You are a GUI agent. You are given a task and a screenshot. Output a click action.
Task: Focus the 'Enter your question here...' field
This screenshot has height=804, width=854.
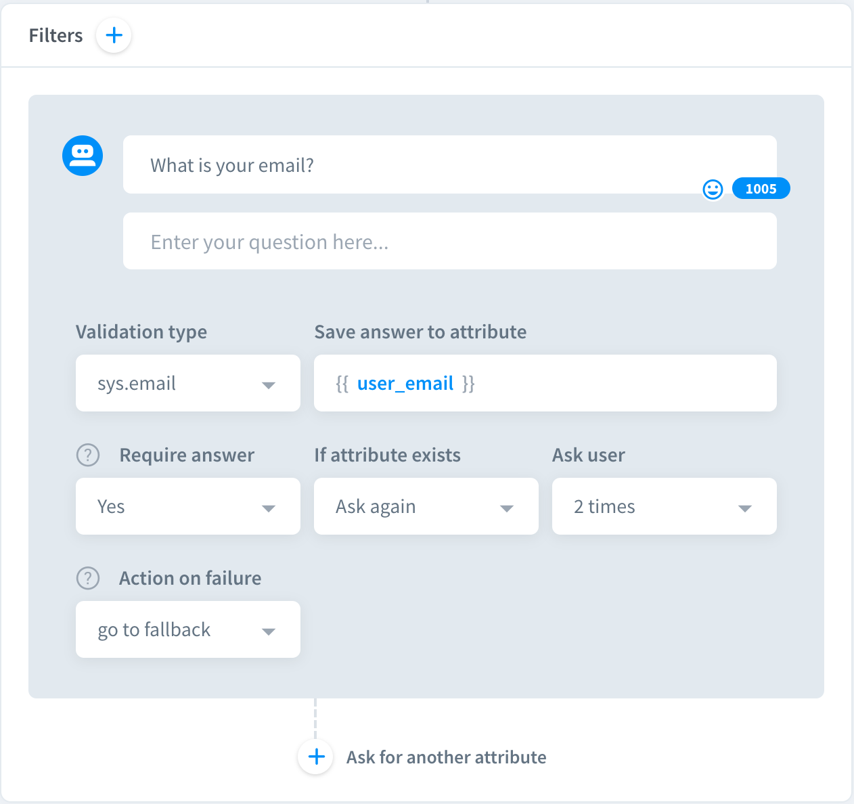449,242
